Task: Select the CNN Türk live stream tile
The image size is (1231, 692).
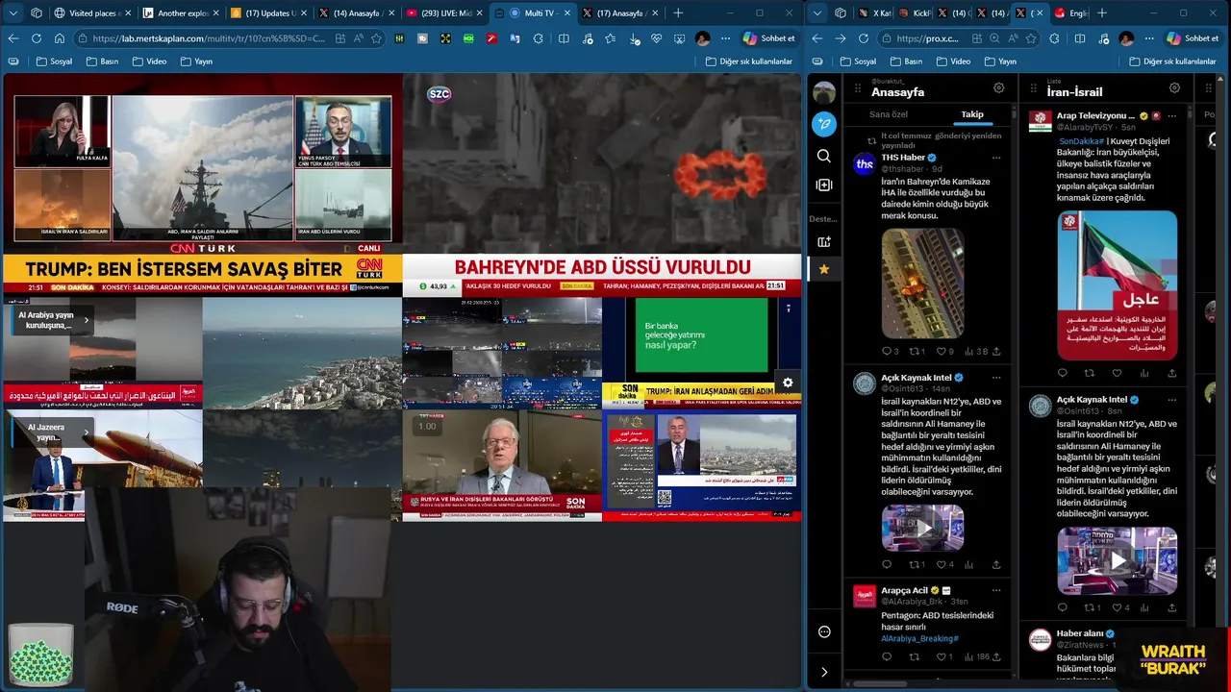Action: [x=202, y=185]
